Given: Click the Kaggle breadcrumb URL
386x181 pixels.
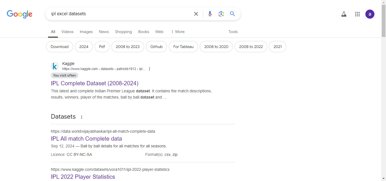Looking at the screenshot, I should 104,69.
